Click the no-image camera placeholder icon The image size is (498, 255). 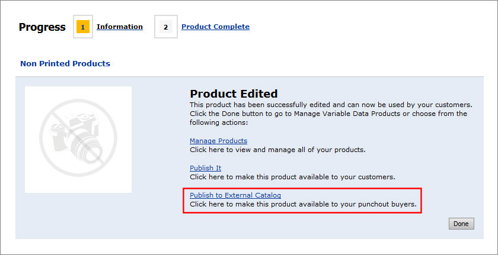pos(78,140)
